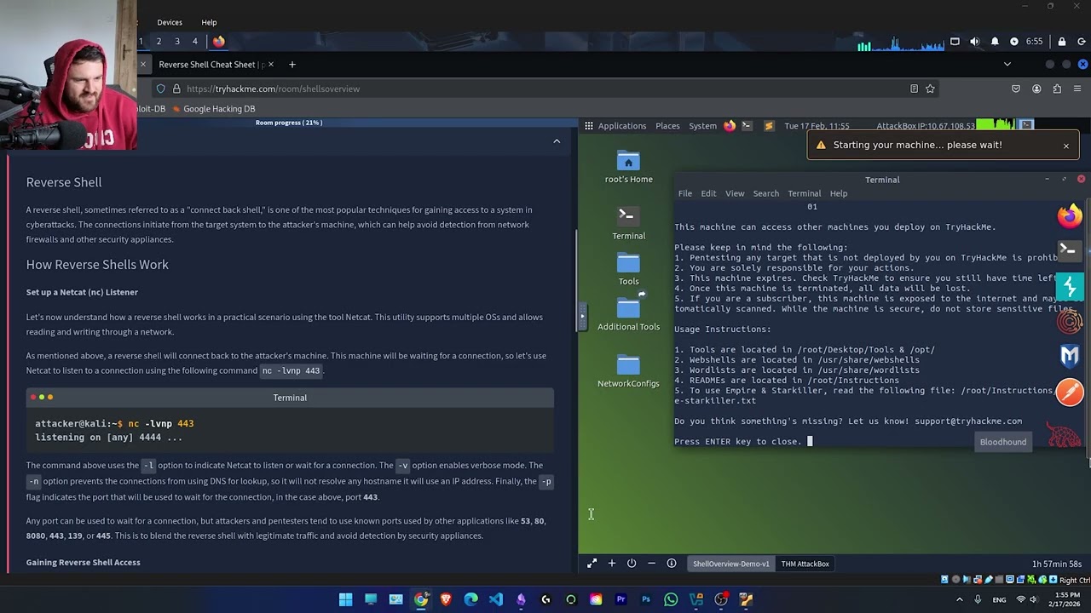This screenshot has height=613, width=1091.
Task: Open VirtualBox Help menu
Action: (209, 22)
